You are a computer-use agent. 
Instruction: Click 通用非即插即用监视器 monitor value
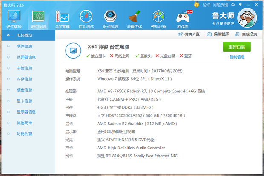coord(116,131)
